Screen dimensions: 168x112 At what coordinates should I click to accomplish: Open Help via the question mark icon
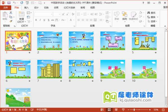[143, 3]
